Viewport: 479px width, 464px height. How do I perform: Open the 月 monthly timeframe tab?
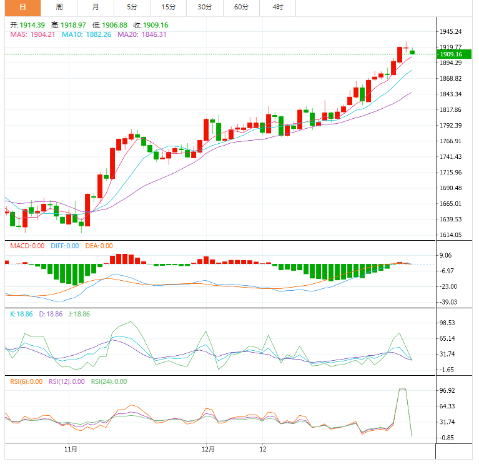click(95, 8)
